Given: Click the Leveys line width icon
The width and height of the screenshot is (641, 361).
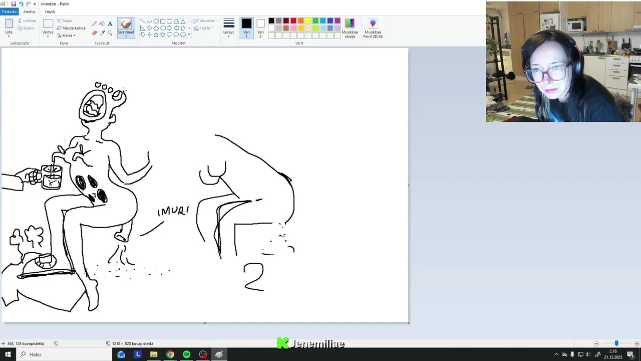Looking at the screenshot, I should [x=229, y=23].
